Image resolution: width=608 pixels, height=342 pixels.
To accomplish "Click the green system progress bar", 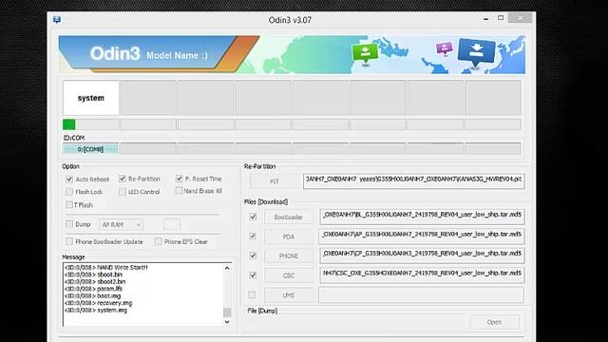I will [69, 124].
